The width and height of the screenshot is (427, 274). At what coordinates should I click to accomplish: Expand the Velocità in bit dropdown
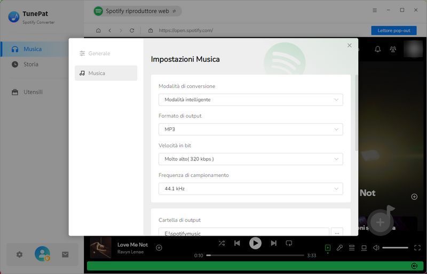tap(250, 159)
